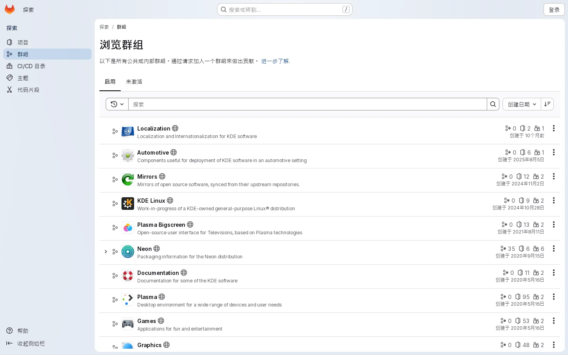This screenshot has height=355, width=568.
Task: Click the Neon group avatar
Action: [x=128, y=252]
